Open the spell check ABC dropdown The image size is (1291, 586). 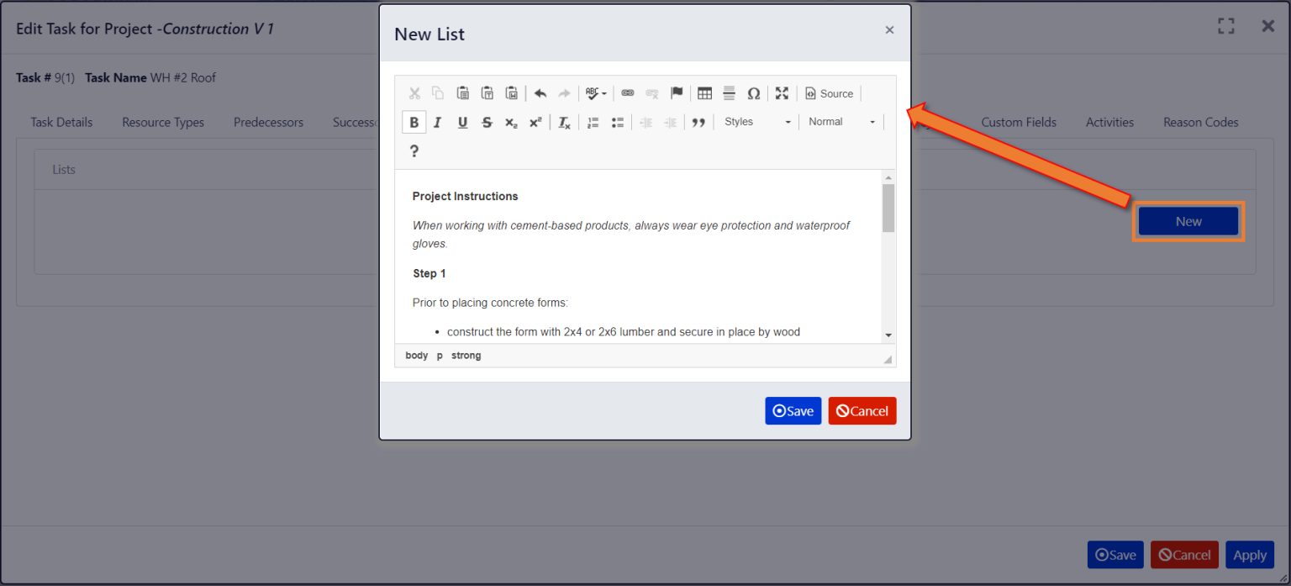tap(596, 93)
